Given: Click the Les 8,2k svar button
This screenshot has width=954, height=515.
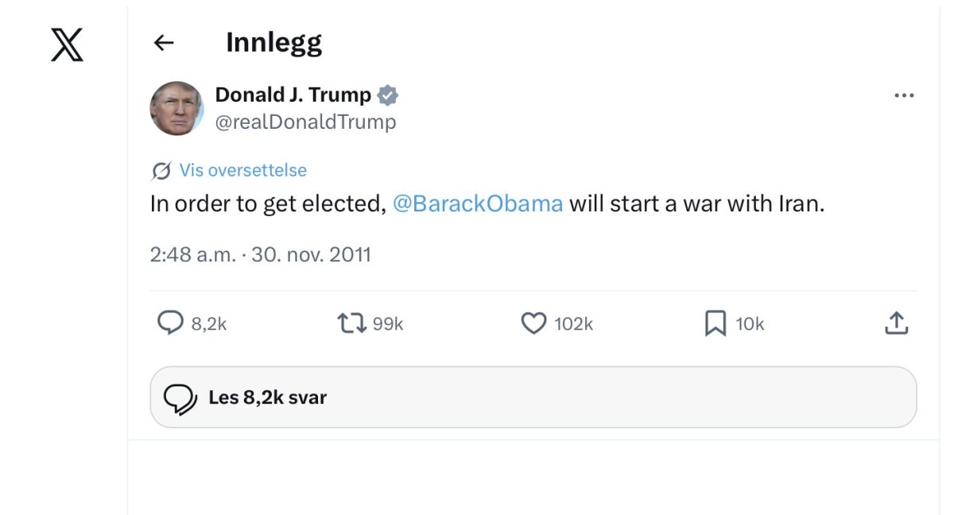Looking at the screenshot, I should tap(533, 397).
